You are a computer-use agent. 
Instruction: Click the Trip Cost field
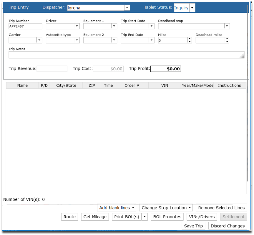point(108,69)
